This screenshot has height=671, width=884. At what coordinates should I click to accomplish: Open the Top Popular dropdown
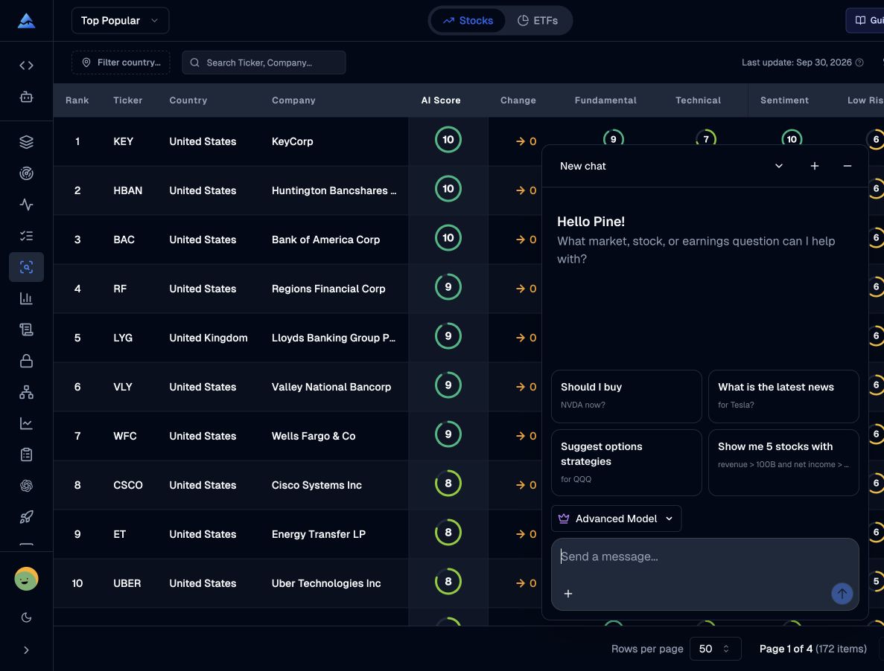pos(120,21)
